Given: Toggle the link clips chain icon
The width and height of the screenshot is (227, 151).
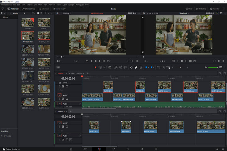Looking at the screenshot, I should 136,67.
